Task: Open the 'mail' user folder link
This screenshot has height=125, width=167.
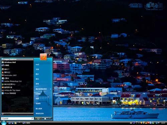Action: 37,65
